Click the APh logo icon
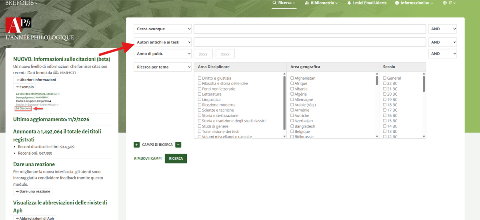This screenshot has width=480, height=220. (18, 25)
